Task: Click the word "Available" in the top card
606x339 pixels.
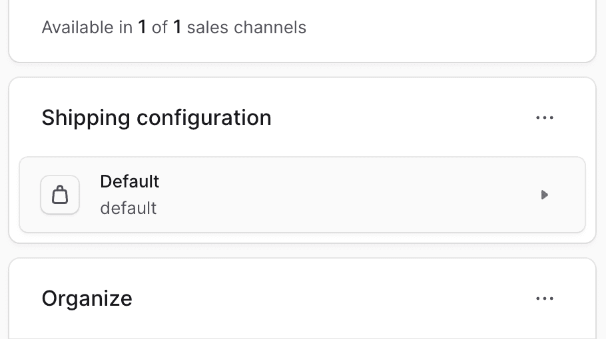Action: pos(77,28)
